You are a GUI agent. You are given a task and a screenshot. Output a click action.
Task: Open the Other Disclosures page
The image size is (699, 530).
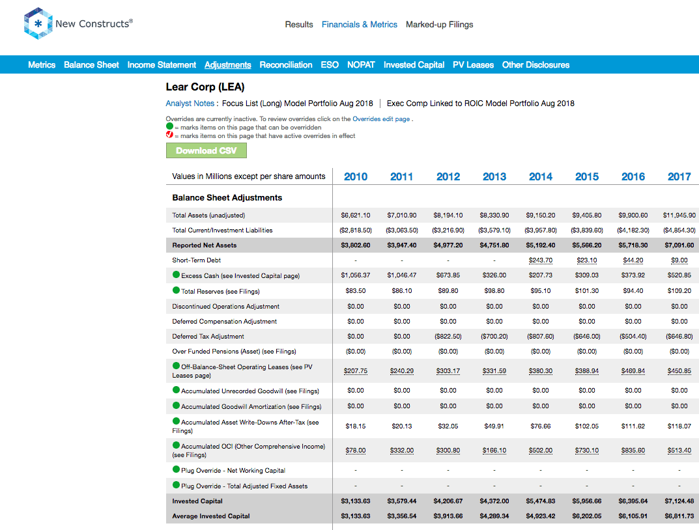click(x=536, y=65)
